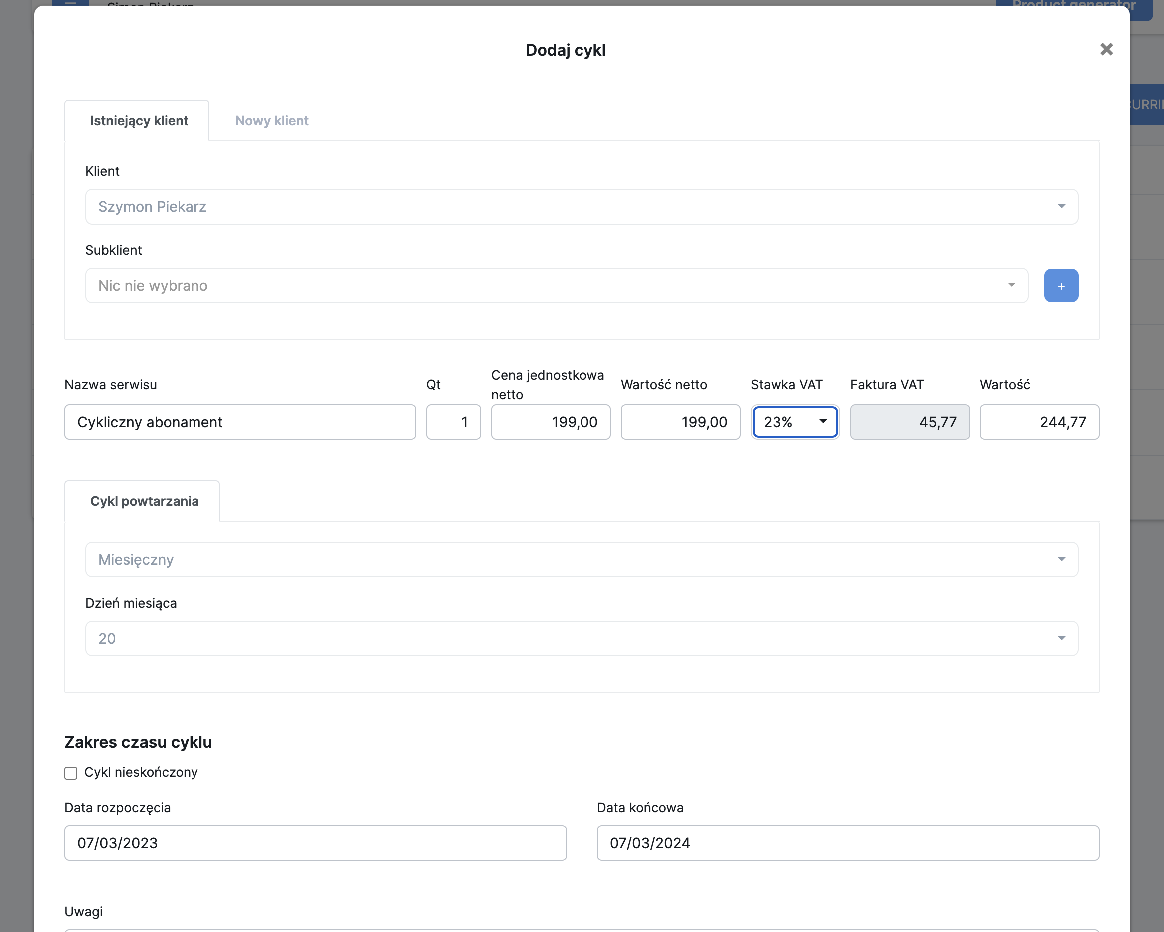Open the Dzień miesiąca dropdown

(x=581, y=638)
